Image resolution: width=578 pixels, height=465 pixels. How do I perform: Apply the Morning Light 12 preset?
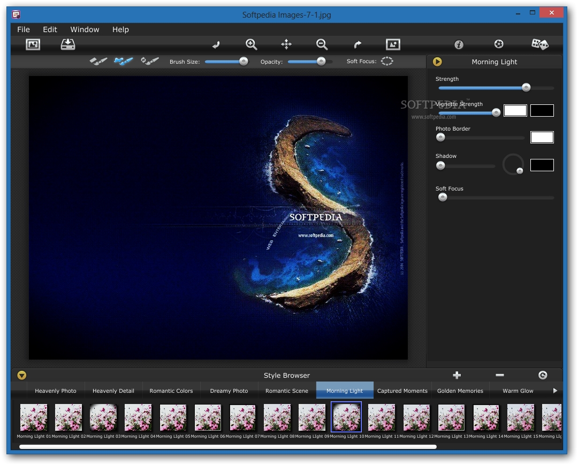coord(416,417)
